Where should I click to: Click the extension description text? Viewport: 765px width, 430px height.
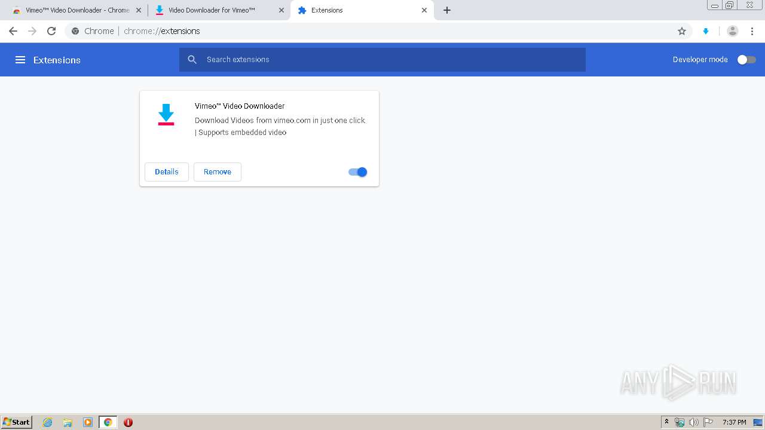[280, 126]
